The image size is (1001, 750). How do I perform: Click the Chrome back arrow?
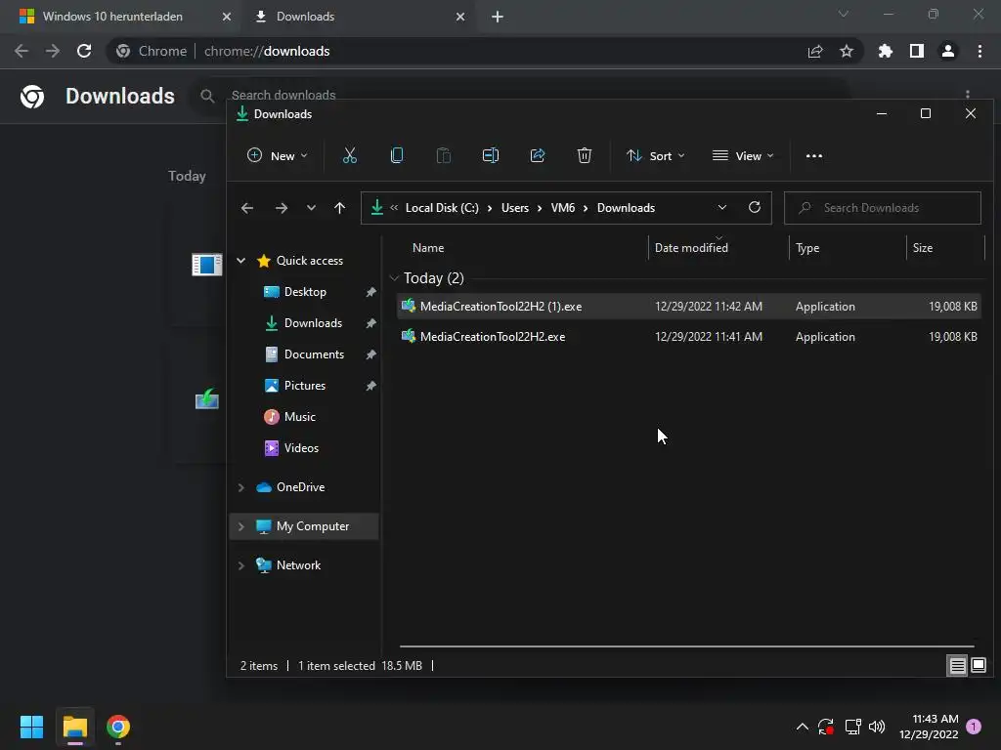(22, 51)
